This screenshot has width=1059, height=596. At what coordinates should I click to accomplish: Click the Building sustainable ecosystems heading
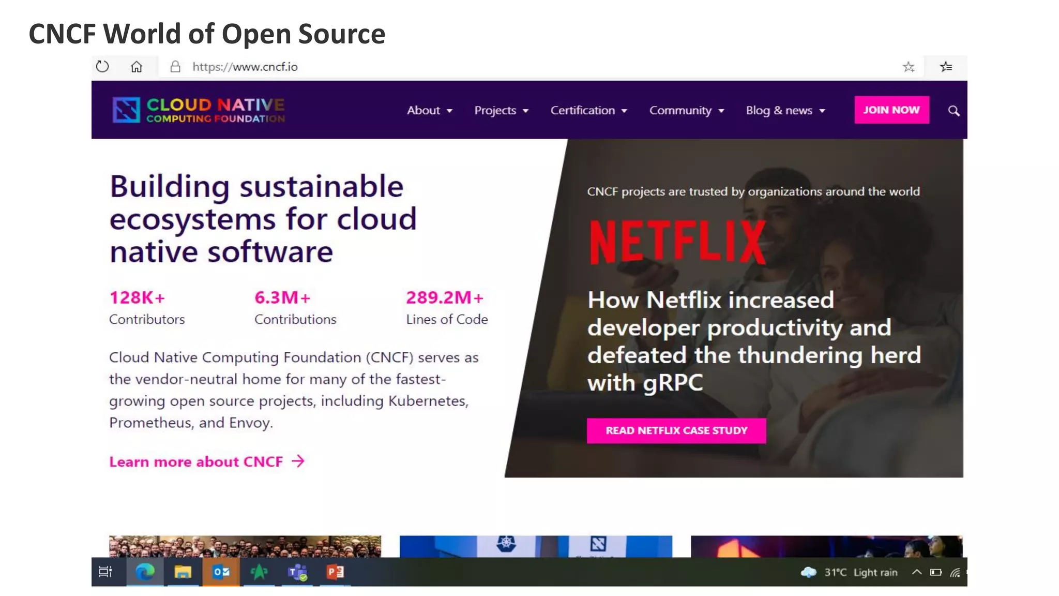point(263,219)
